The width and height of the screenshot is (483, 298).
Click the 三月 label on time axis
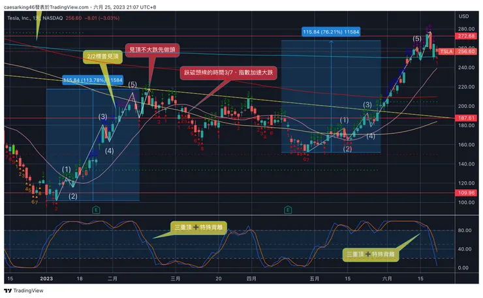pos(176,278)
